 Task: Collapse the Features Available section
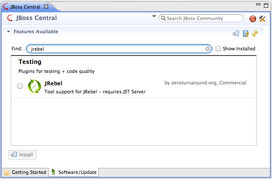pyautogui.click(x=9, y=32)
